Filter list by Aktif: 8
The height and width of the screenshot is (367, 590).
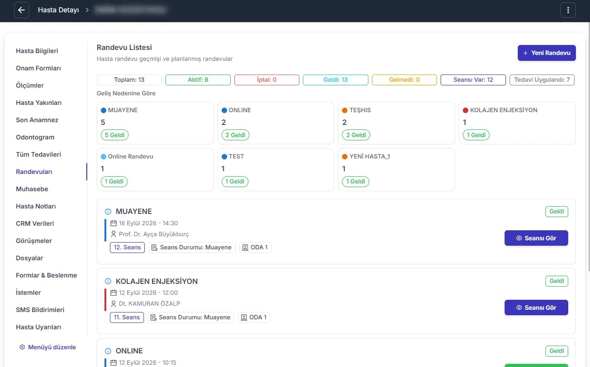pyautogui.click(x=198, y=80)
